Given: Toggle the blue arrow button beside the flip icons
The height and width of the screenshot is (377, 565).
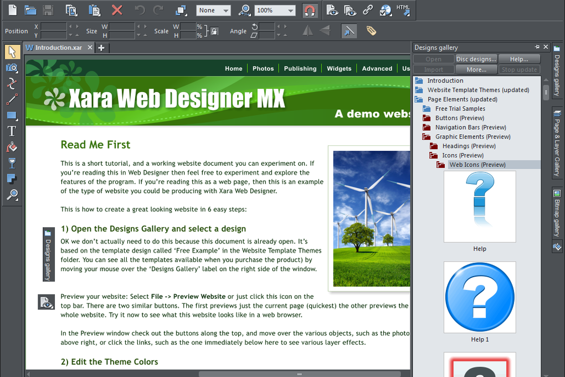Looking at the screenshot, I should coord(349,31).
